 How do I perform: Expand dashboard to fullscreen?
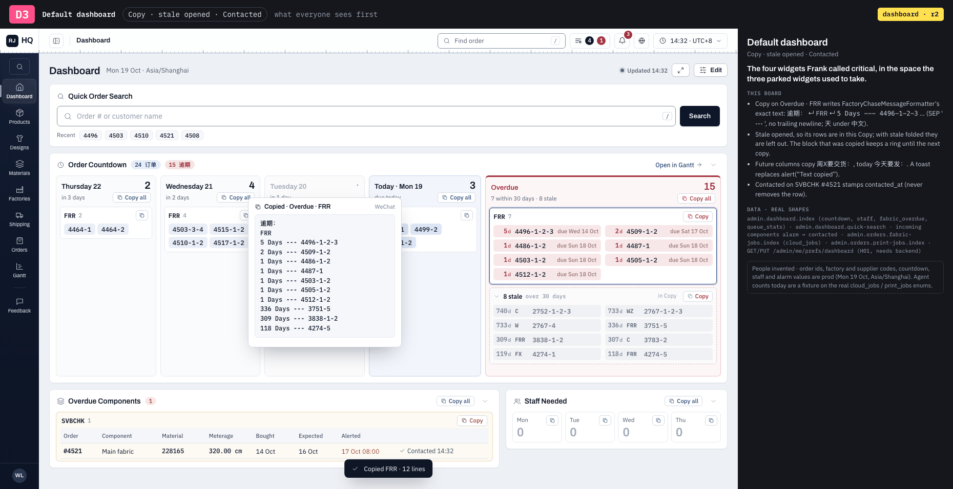pyautogui.click(x=680, y=70)
